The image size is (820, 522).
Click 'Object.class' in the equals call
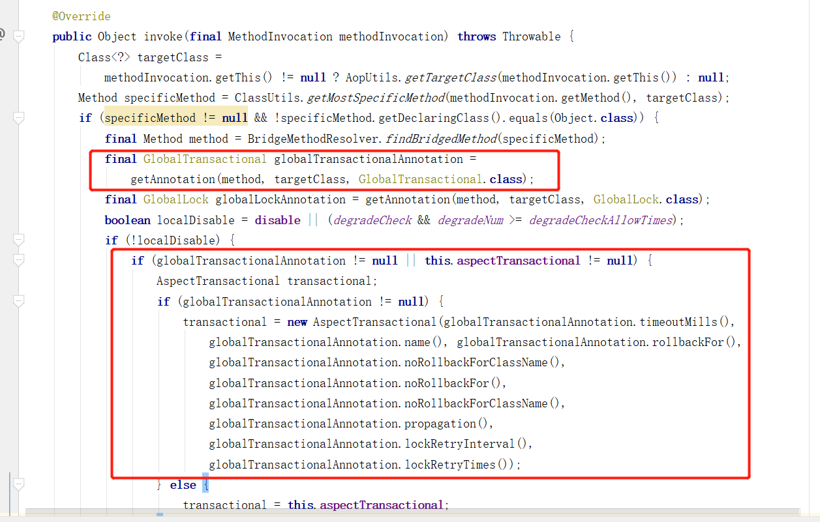click(x=594, y=118)
